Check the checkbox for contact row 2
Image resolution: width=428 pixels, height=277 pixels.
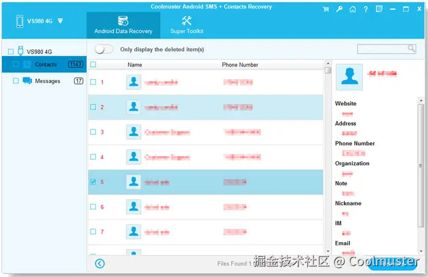pyautogui.click(x=93, y=107)
